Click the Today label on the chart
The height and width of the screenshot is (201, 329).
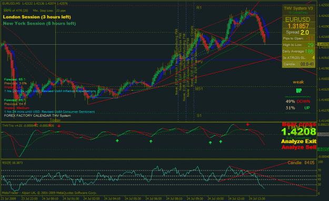tap(55, 120)
